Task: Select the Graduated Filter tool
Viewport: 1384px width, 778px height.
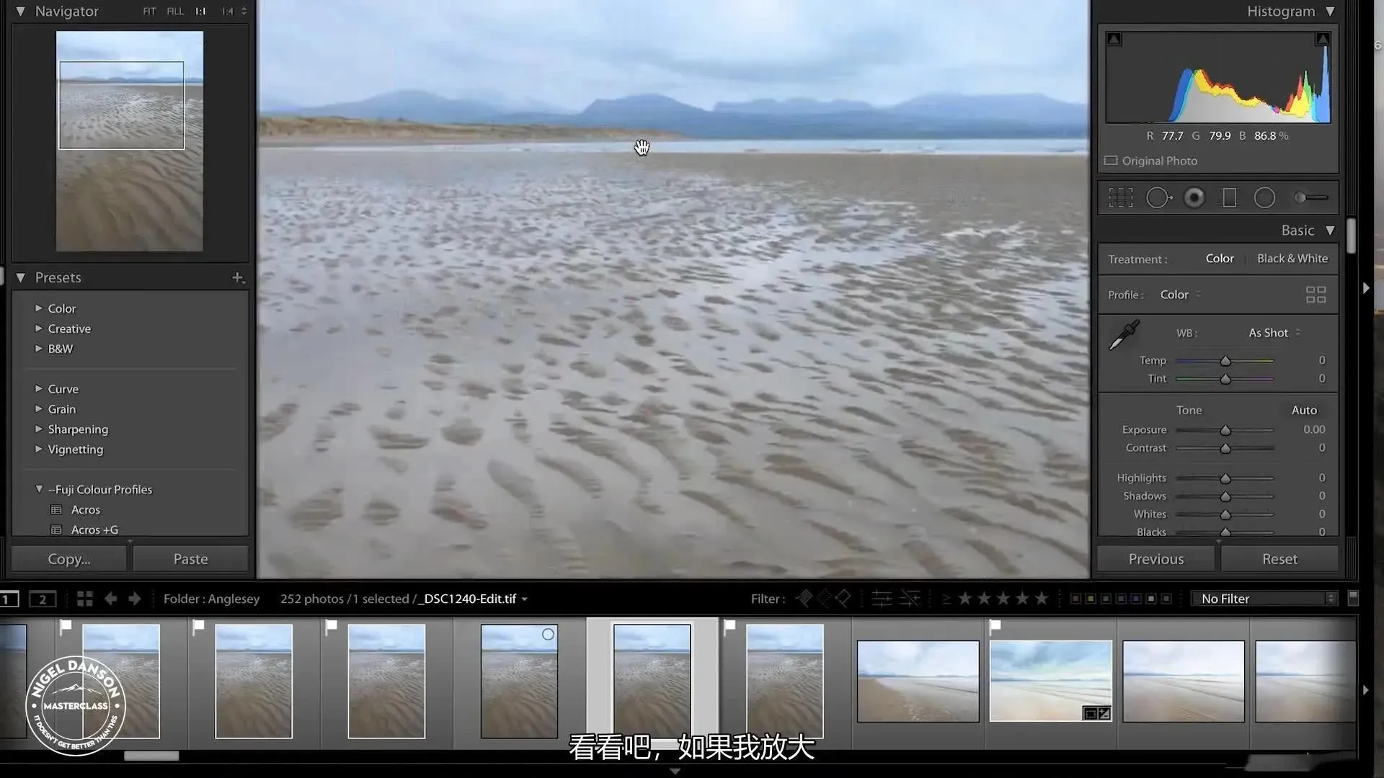Action: pyautogui.click(x=1229, y=197)
